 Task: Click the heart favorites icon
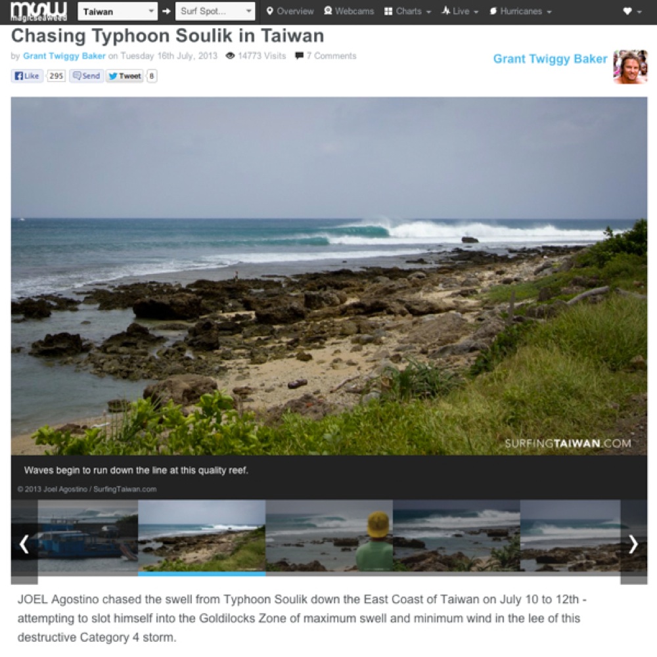click(632, 11)
